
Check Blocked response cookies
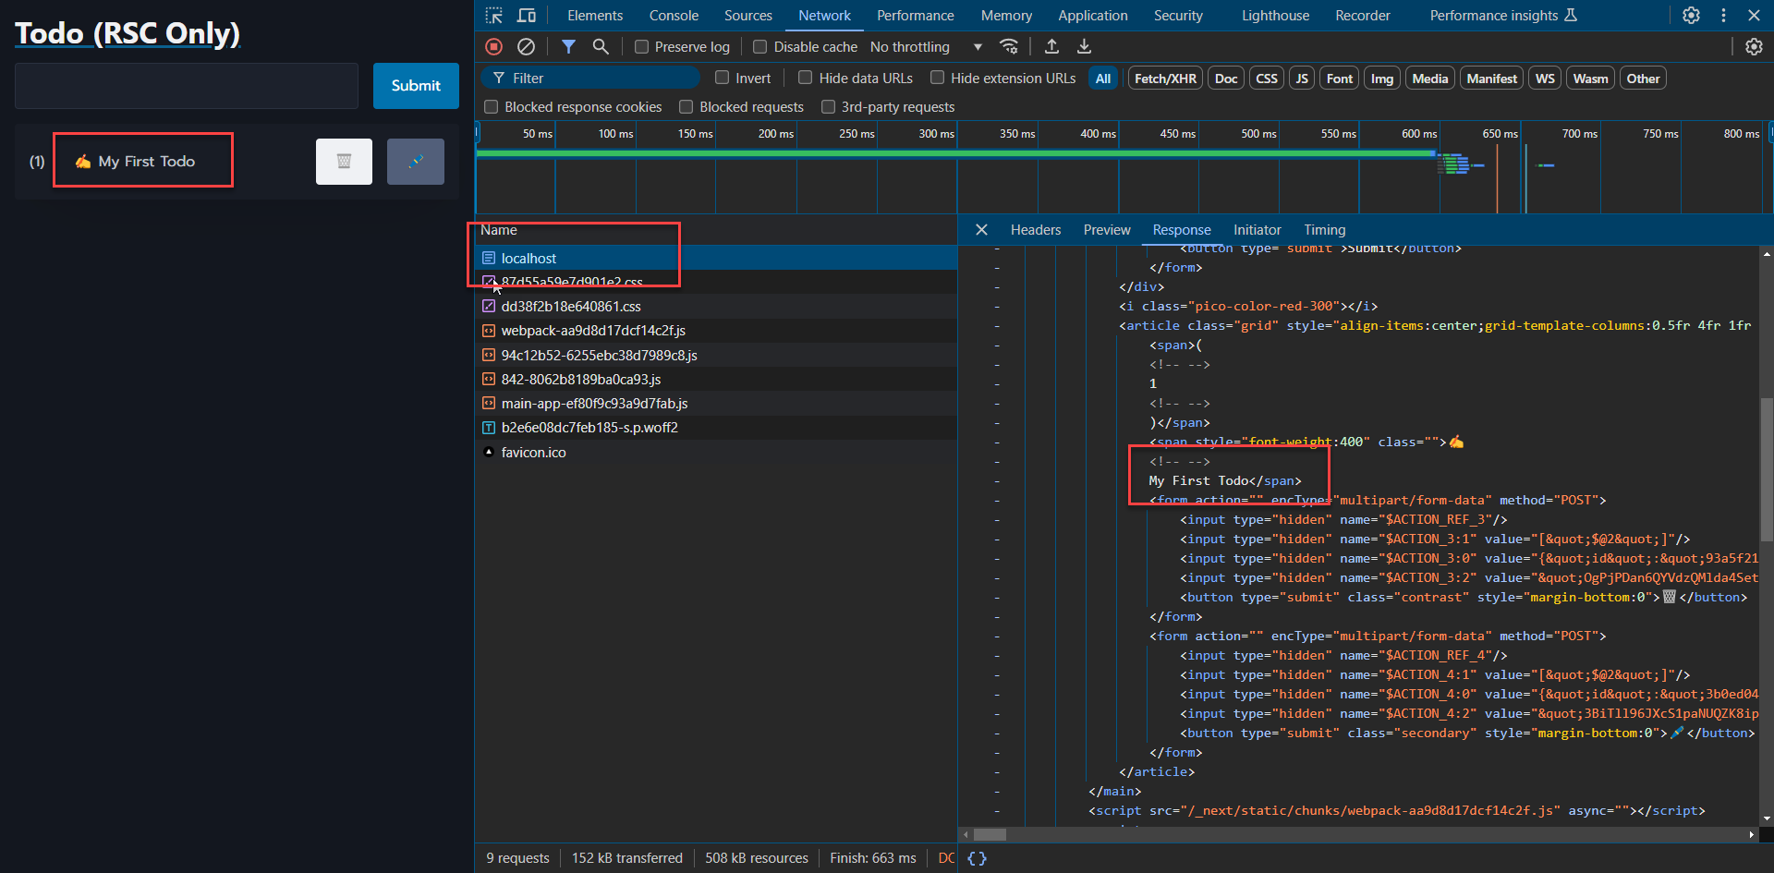(492, 107)
